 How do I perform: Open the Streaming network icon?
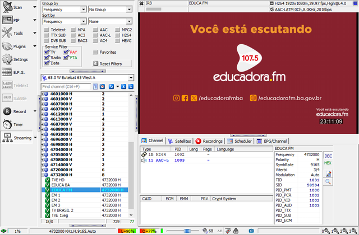[7, 138]
